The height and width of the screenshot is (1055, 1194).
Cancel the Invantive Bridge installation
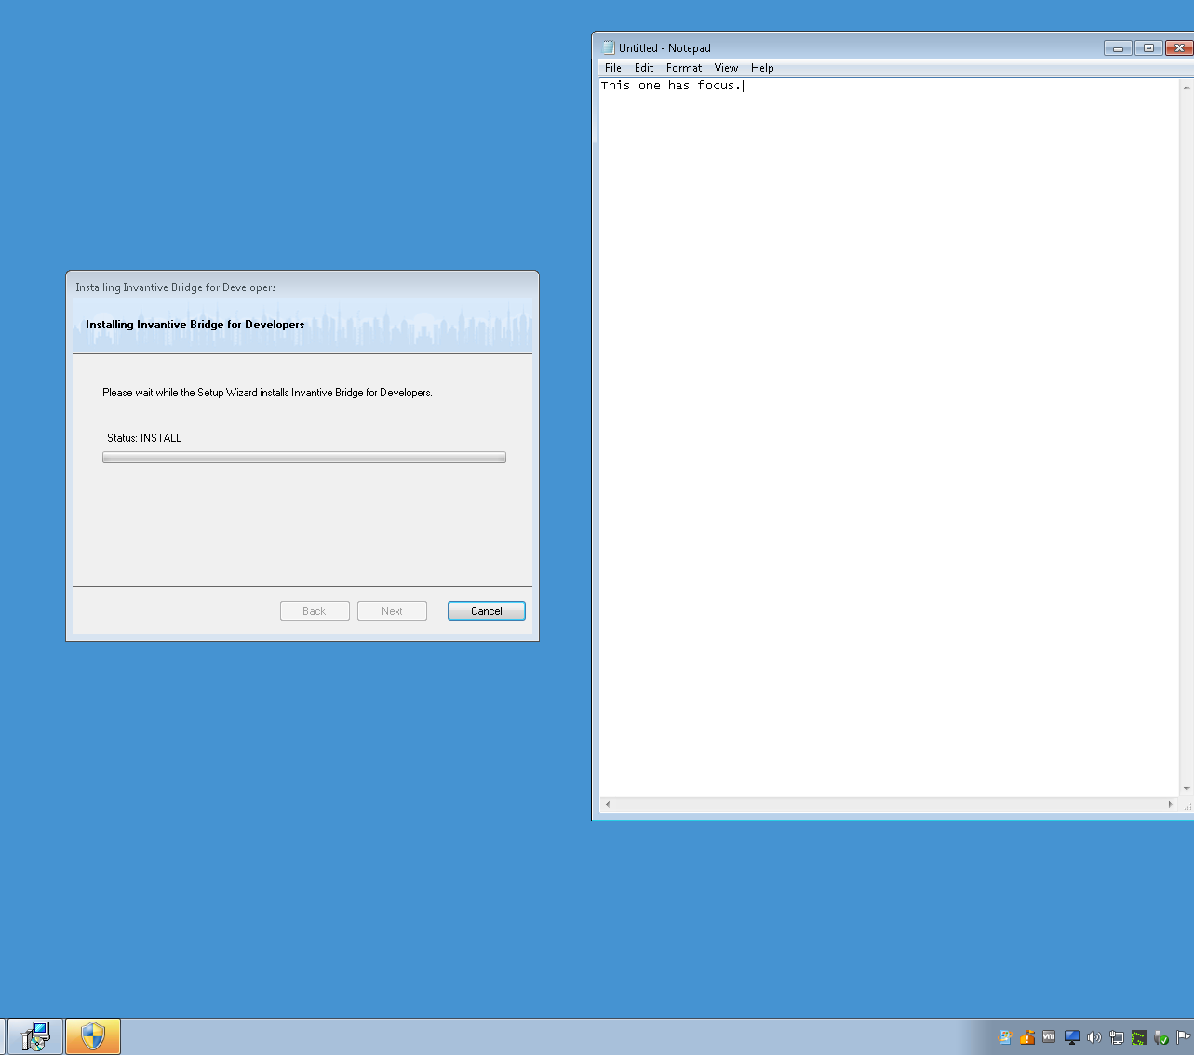486,610
